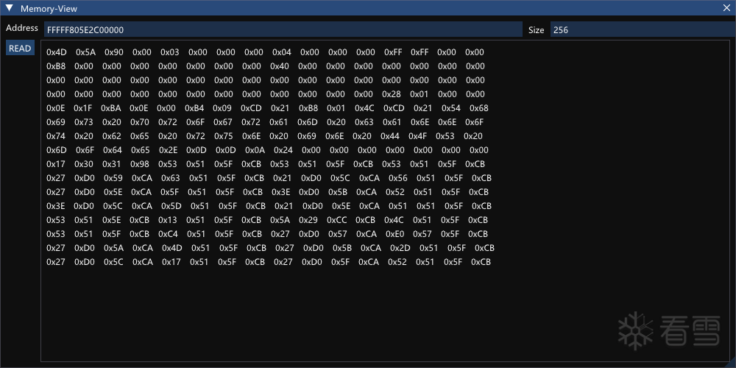Viewport: 736px width, 368px height.
Task: Select the byte value 0x0A
Action: click(x=255, y=150)
